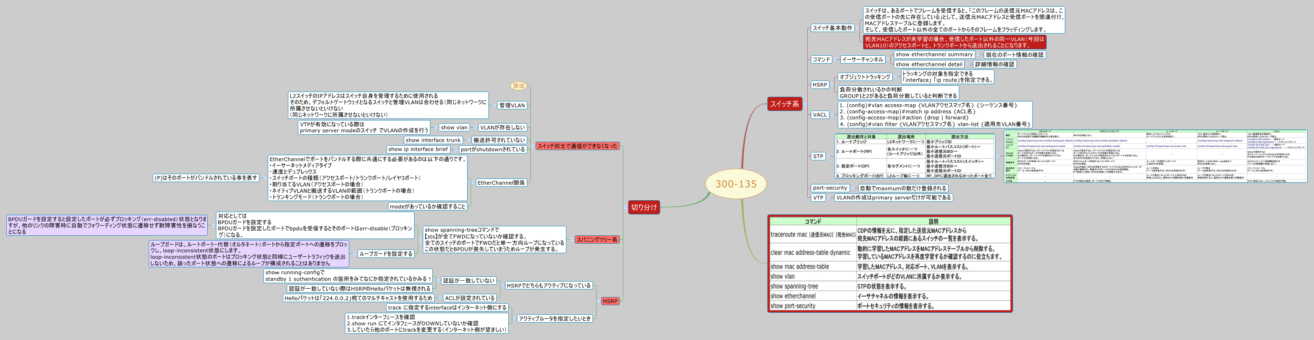Click the show running-config standby note
The image size is (1314, 340).
(x=348, y=275)
